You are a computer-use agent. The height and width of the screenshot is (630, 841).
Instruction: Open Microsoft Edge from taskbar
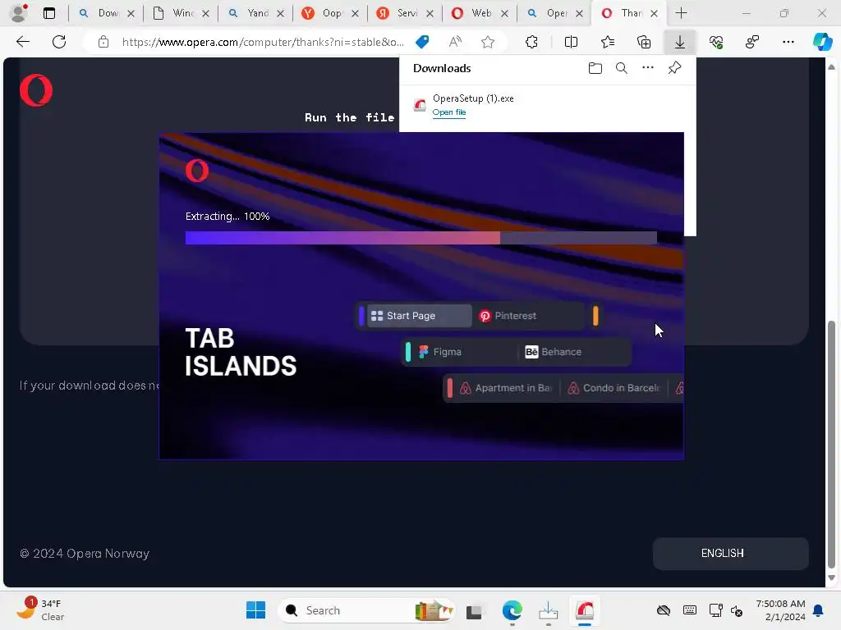tap(512, 610)
